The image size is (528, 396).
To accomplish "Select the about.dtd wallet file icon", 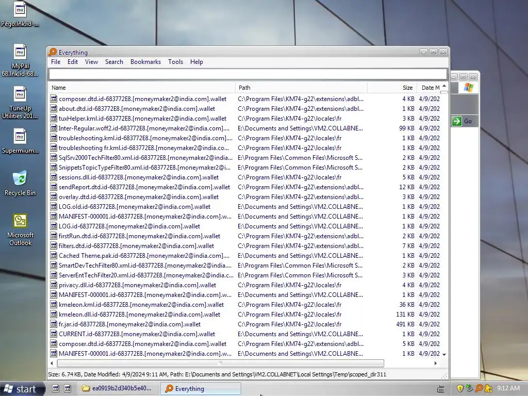I will (54, 109).
